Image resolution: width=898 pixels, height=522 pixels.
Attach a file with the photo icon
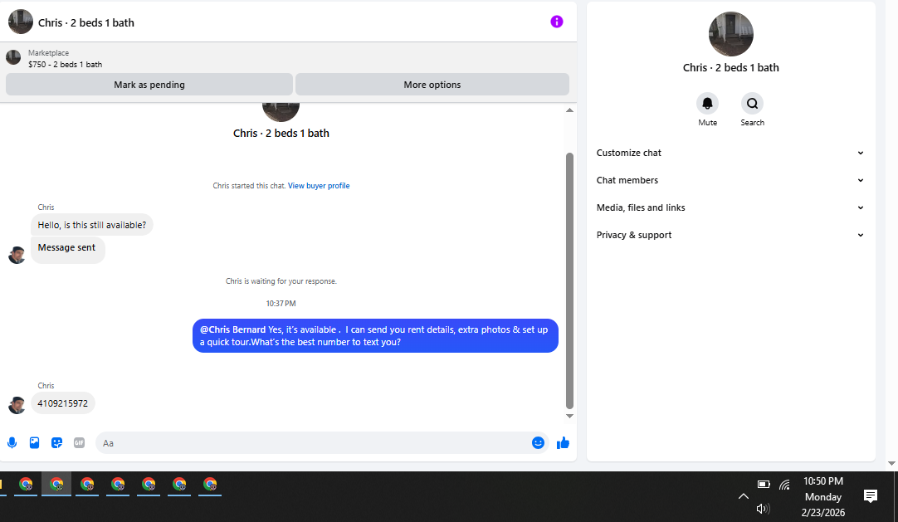[34, 442]
